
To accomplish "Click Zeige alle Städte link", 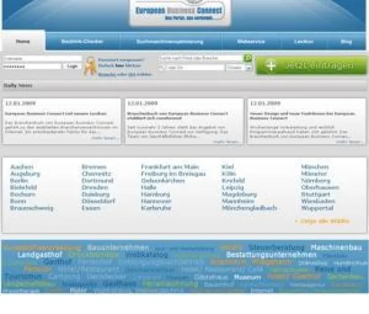I will (x=322, y=221).
